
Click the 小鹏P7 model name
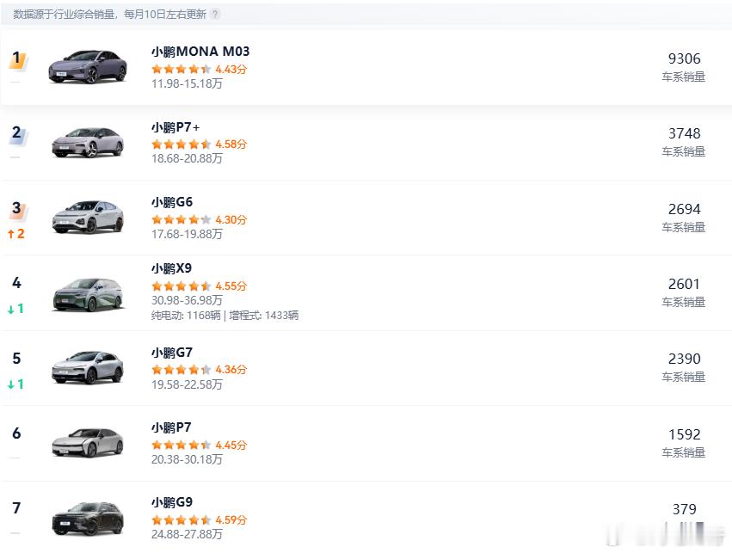coord(171,427)
